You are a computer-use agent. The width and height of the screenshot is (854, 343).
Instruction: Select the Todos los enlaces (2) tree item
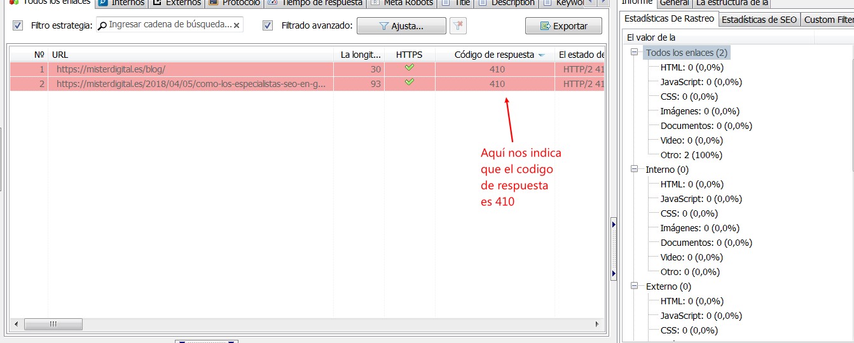687,53
